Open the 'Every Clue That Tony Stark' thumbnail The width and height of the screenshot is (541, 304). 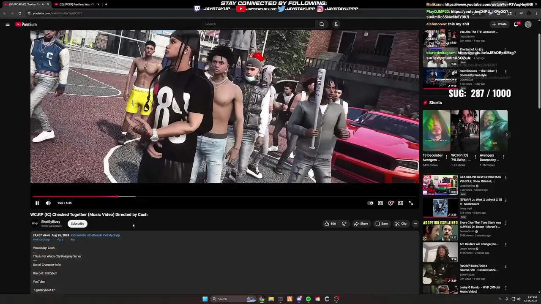440,230
